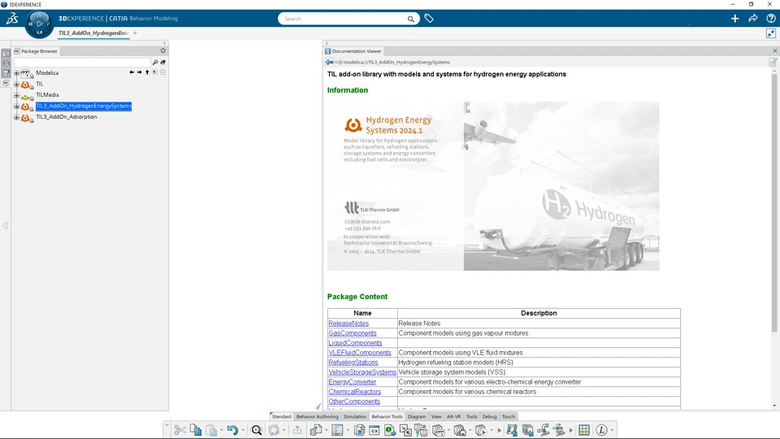Click Documentation Viewer back arrow
The height and width of the screenshot is (439, 780).
click(329, 63)
